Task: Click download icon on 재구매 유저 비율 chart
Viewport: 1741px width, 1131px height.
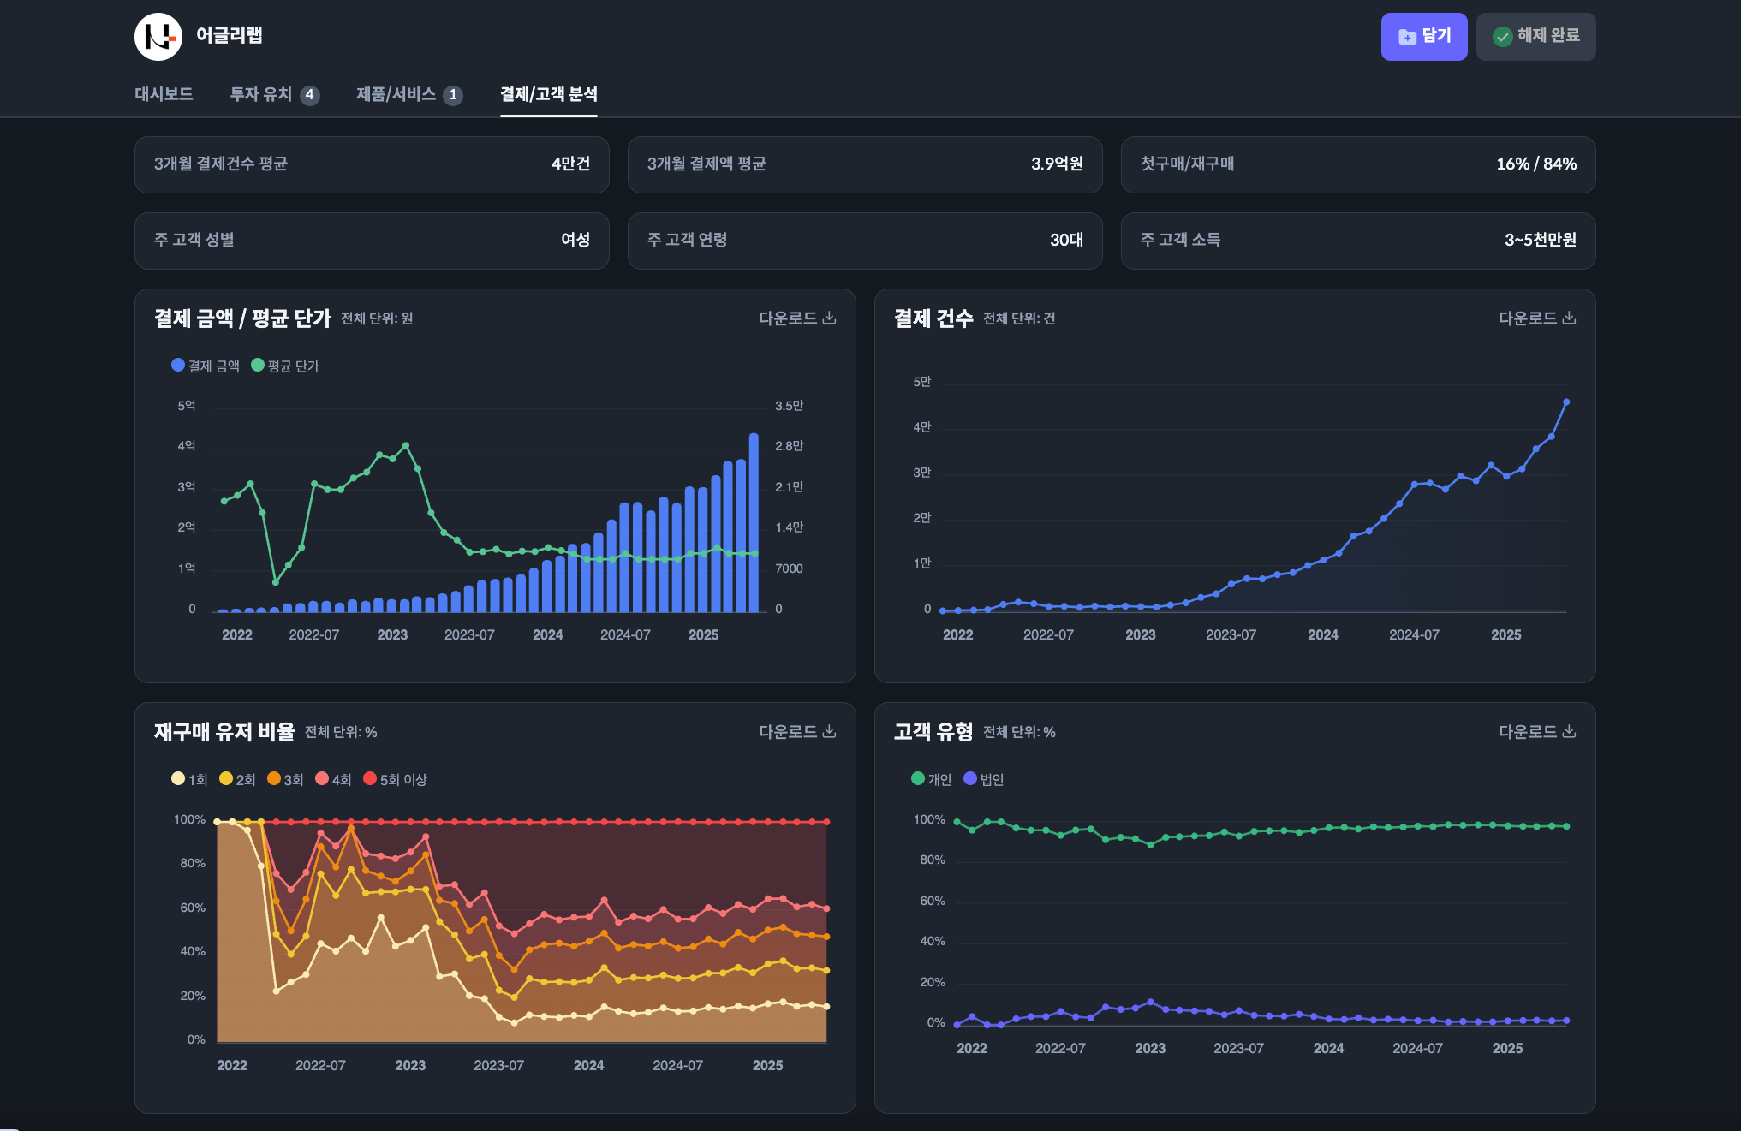Action: point(829,731)
